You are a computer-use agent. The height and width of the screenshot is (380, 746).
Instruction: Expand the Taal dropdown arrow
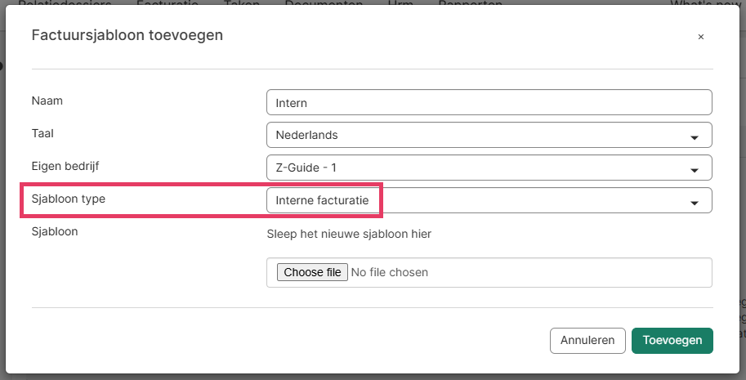pos(695,137)
